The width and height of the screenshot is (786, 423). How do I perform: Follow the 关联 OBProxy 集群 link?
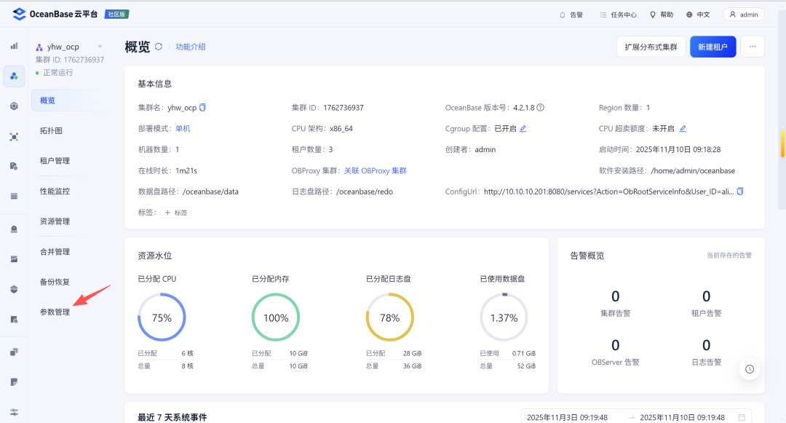[375, 170]
